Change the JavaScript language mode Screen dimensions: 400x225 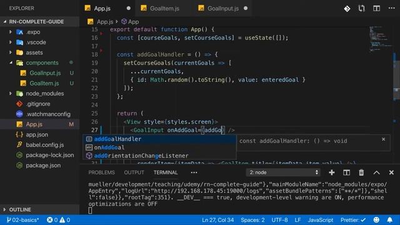click(321, 219)
